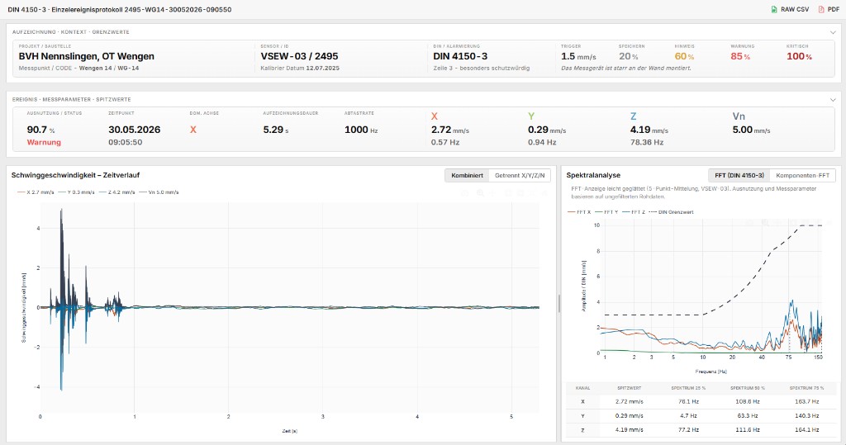Viewport: 846px width, 445px height.
Task: Toggle the FFT Y legend entry
Action: [x=607, y=212]
